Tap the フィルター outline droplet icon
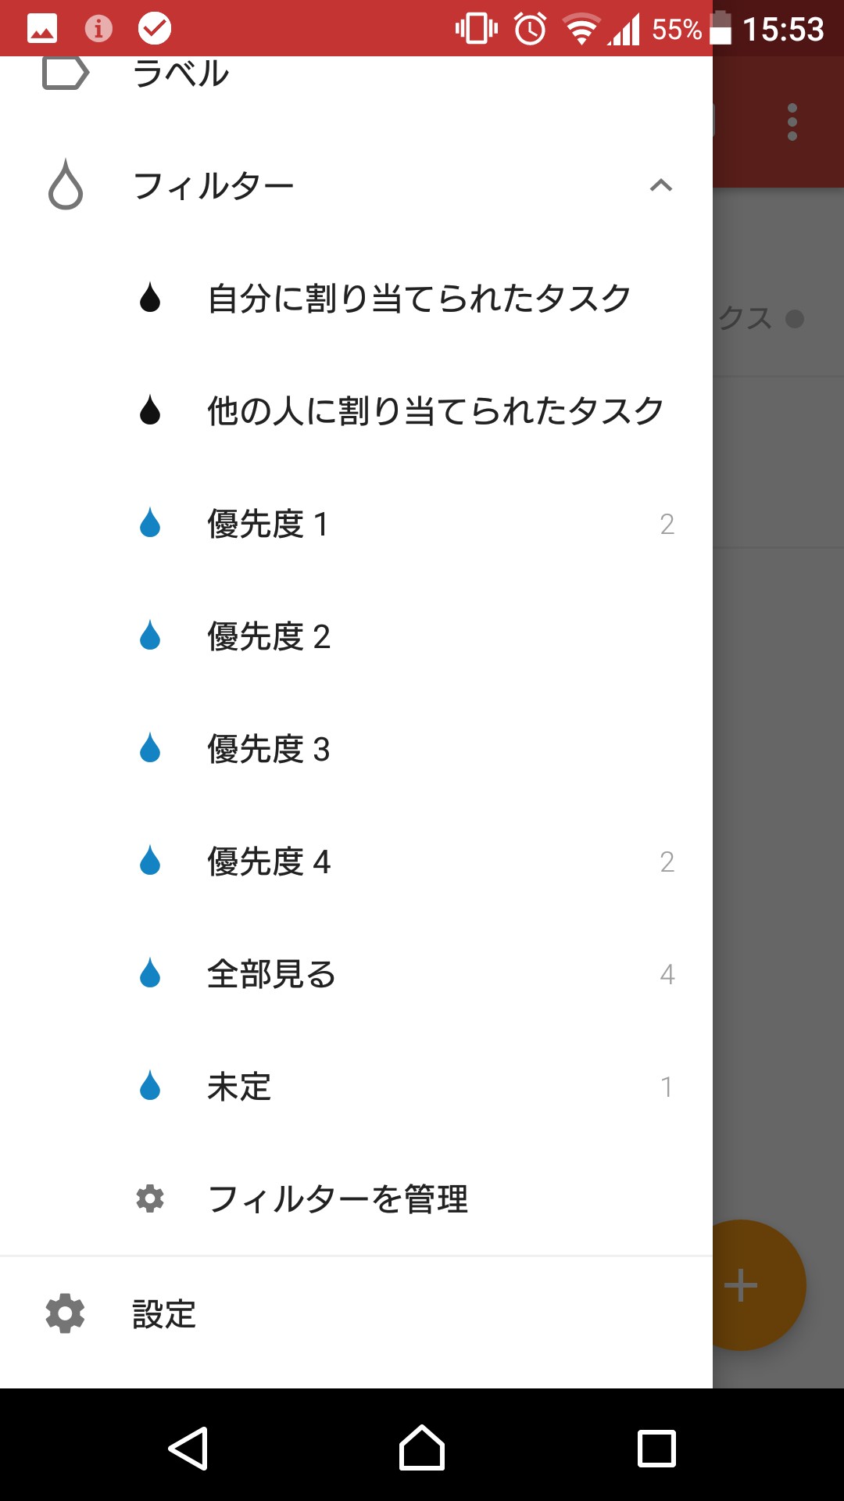Viewport: 844px width, 1501px height. click(x=66, y=185)
